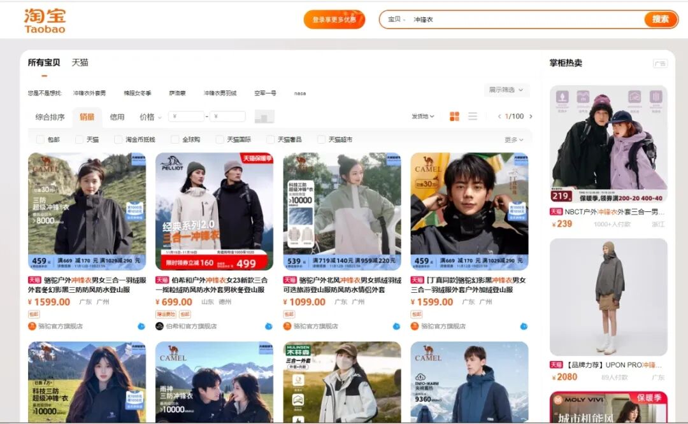Image resolution: width=688 pixels, height=424 pixels.
Task: Click 天猫 badge on UPON PRO product
Action: 556,365
